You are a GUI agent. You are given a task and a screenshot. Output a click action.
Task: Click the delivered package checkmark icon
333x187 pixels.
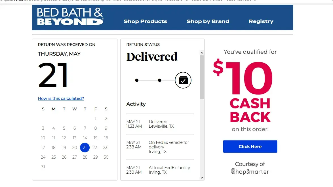[183, 80]
